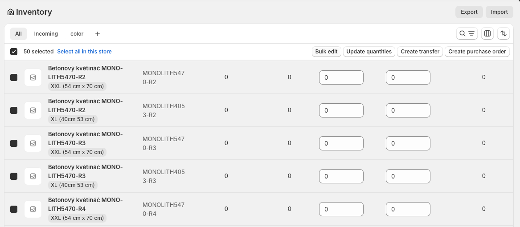Screen dimensions: 520x227
Task: Click Select all in this store link
Action: (x=84, y=52)
